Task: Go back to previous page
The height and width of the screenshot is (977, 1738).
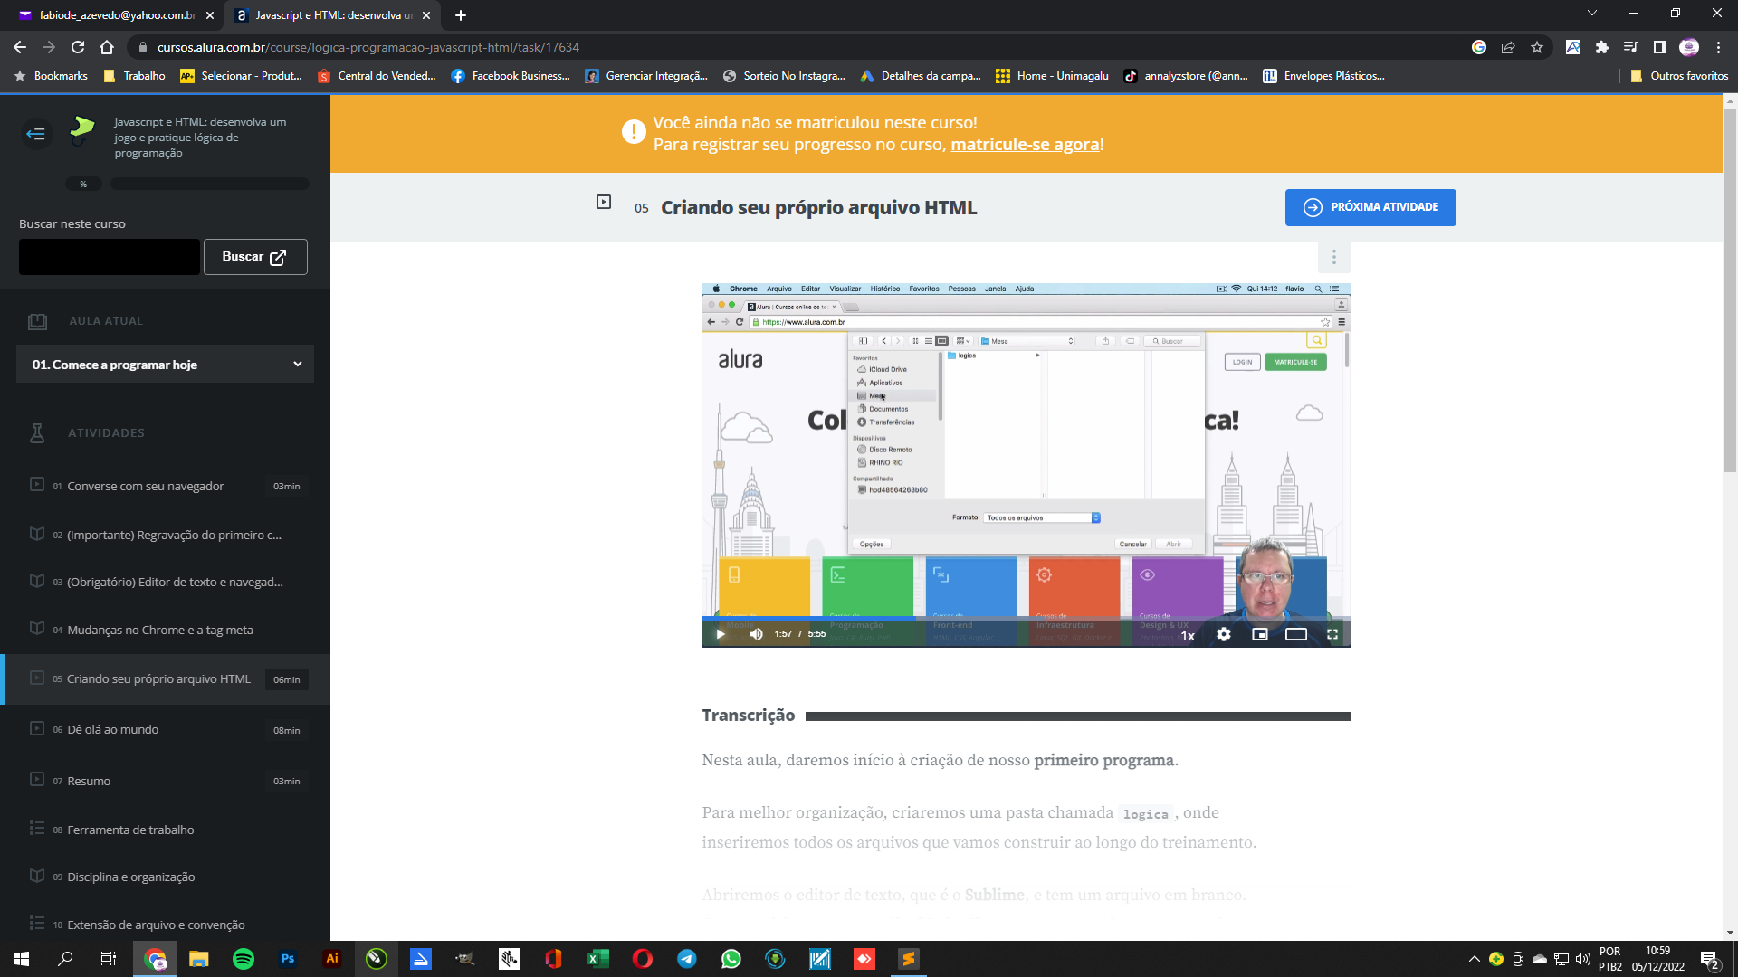Action: (x=20, y=47)
